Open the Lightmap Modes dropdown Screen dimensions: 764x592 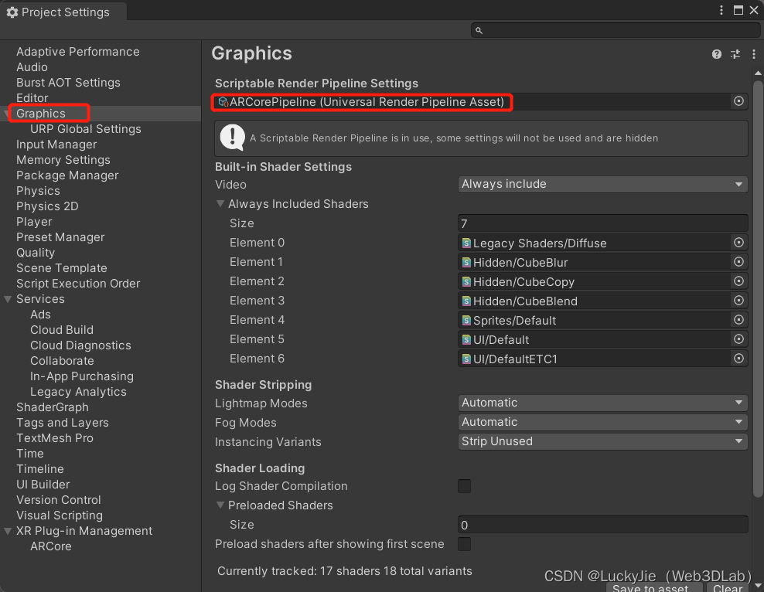click(x=602, y=403)
